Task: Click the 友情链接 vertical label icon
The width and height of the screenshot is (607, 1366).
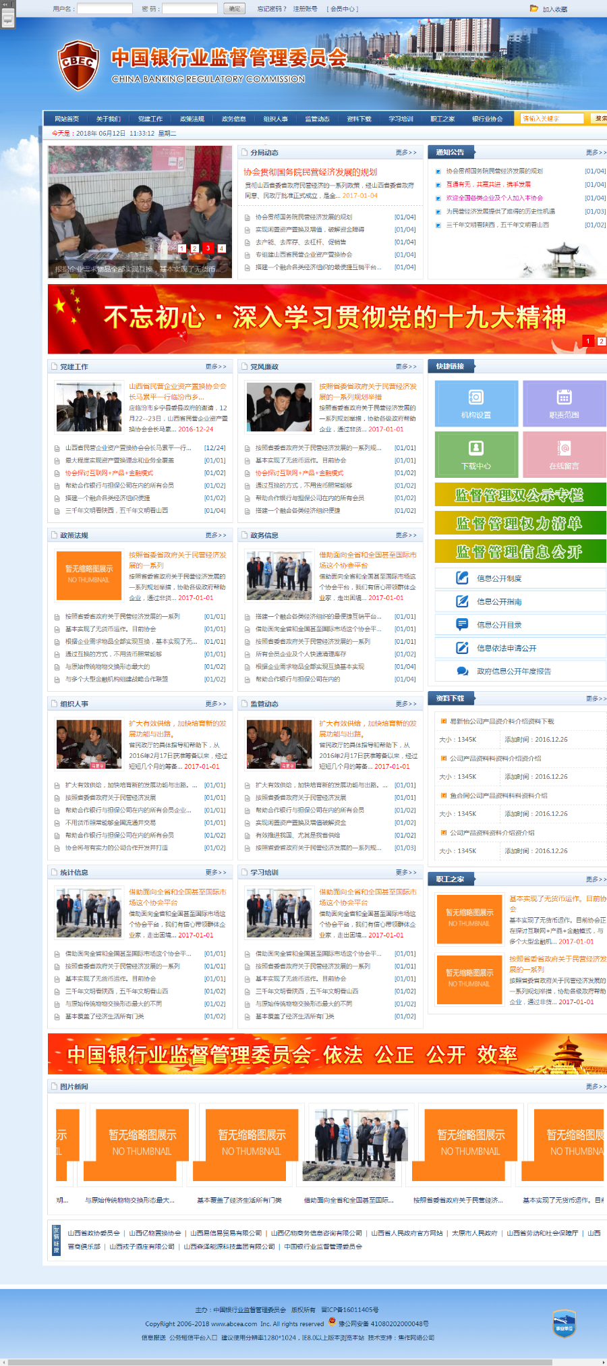Action: [56, 1240]
